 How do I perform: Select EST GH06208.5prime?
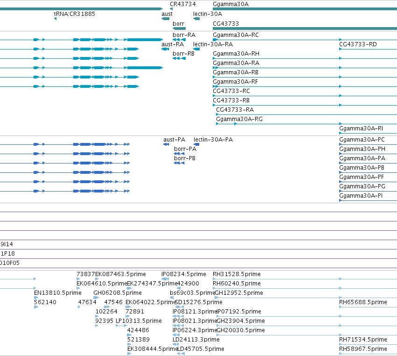pyautogui.click(x=118, y=293)
